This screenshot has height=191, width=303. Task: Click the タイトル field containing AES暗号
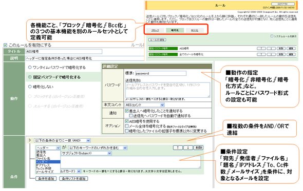(64, 51)
